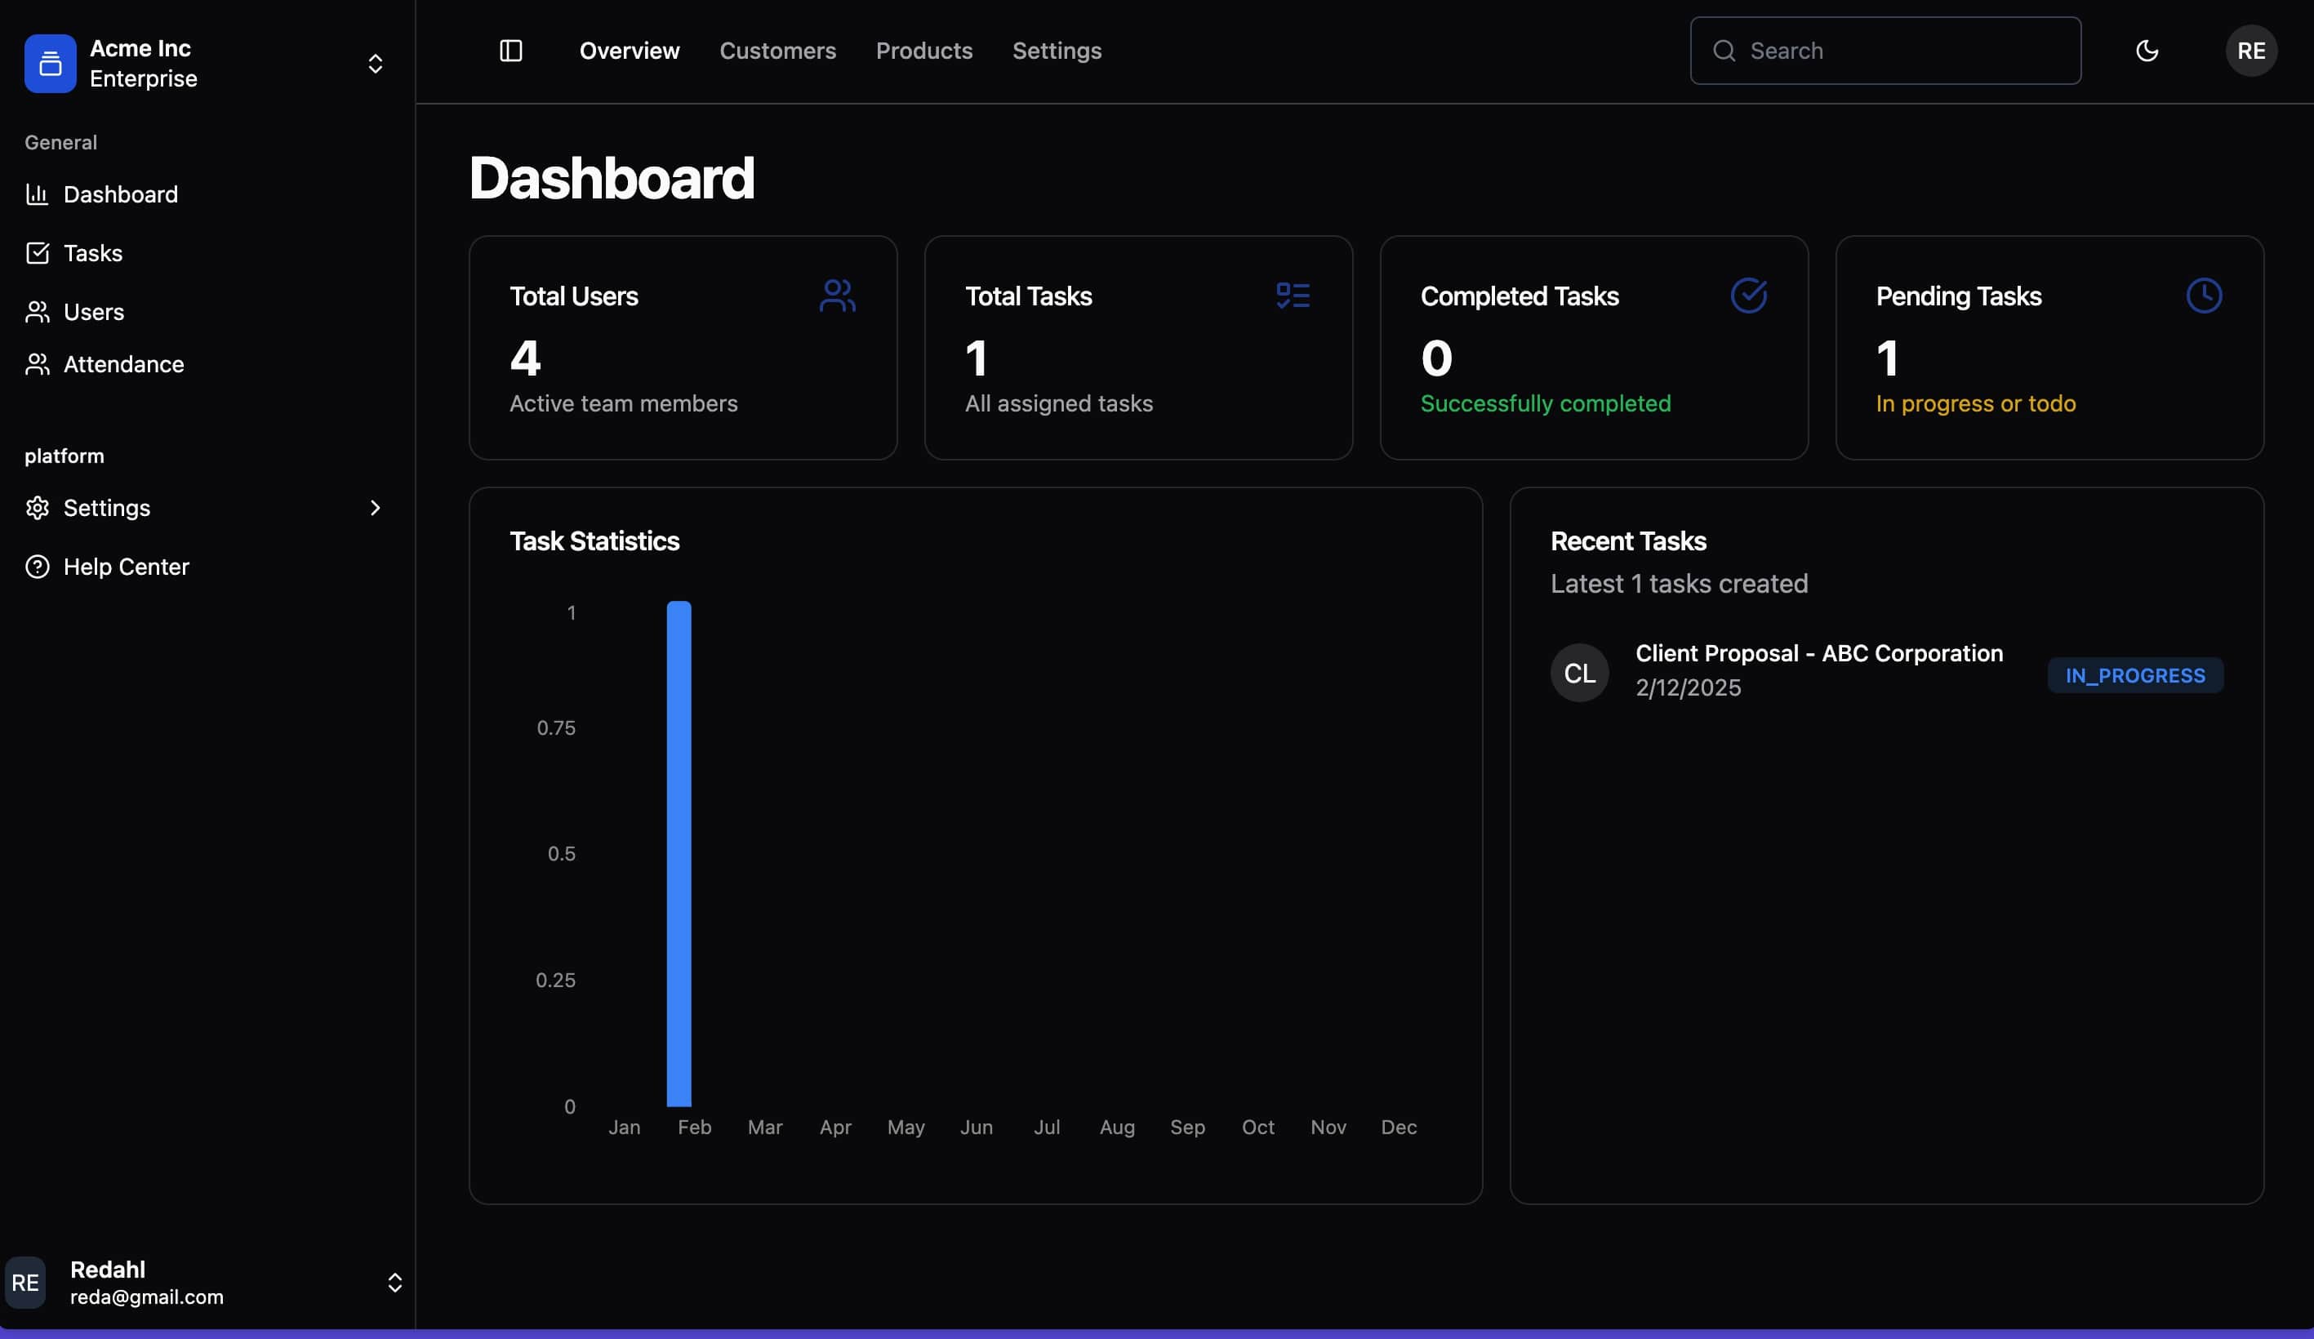This screenshot has width=2314, height=1339.
Task: Open the Acme Inc team switcher
Action: coord(375,64)
